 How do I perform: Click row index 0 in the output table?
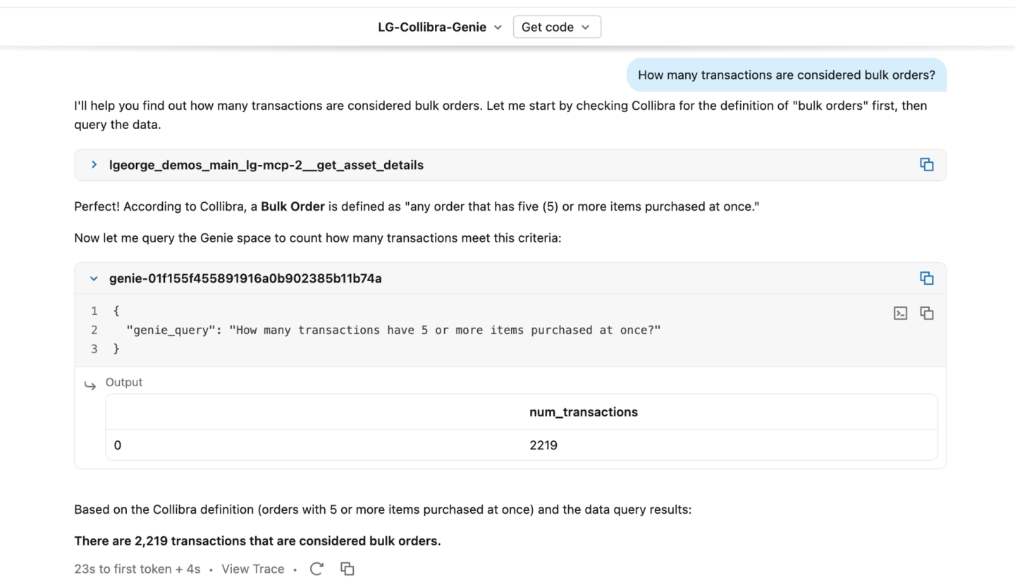click(x=117, y=445)
